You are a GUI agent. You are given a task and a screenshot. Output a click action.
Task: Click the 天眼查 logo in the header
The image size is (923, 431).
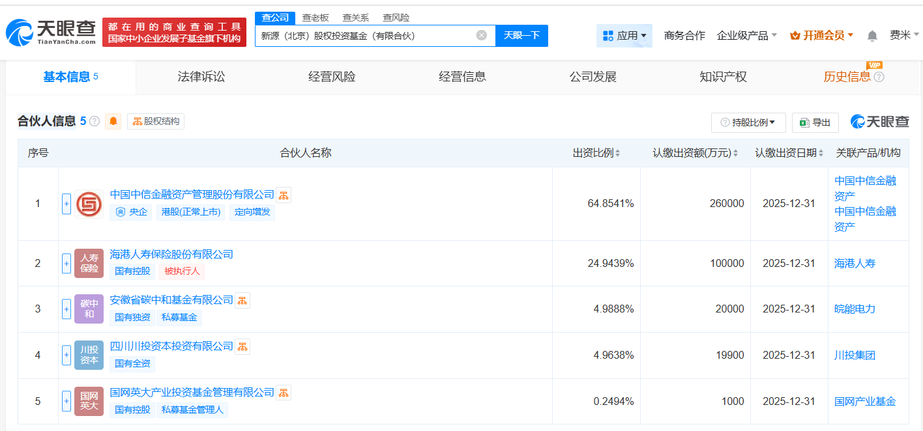coord(51,31)
